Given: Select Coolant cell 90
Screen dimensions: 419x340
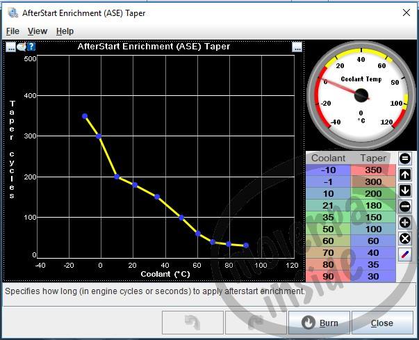Looking at the screenshot, I should coord(328,276).
